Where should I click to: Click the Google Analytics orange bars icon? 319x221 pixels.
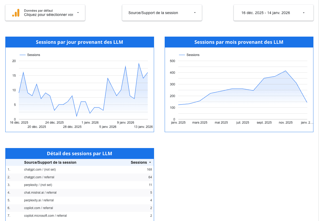coord(16,13)
